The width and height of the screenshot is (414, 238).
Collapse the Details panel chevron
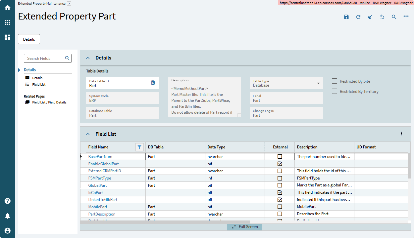(x=88, y=58)
